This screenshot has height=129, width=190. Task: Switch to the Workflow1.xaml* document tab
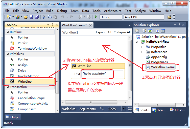point(74,25)
